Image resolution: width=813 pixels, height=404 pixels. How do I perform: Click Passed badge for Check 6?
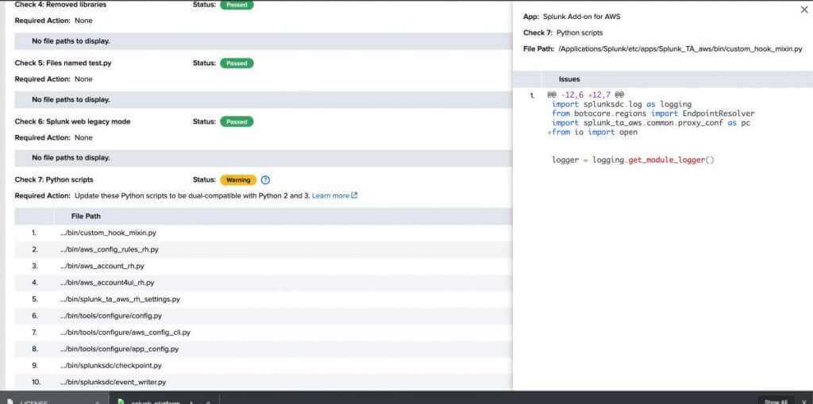coord(237,122)
